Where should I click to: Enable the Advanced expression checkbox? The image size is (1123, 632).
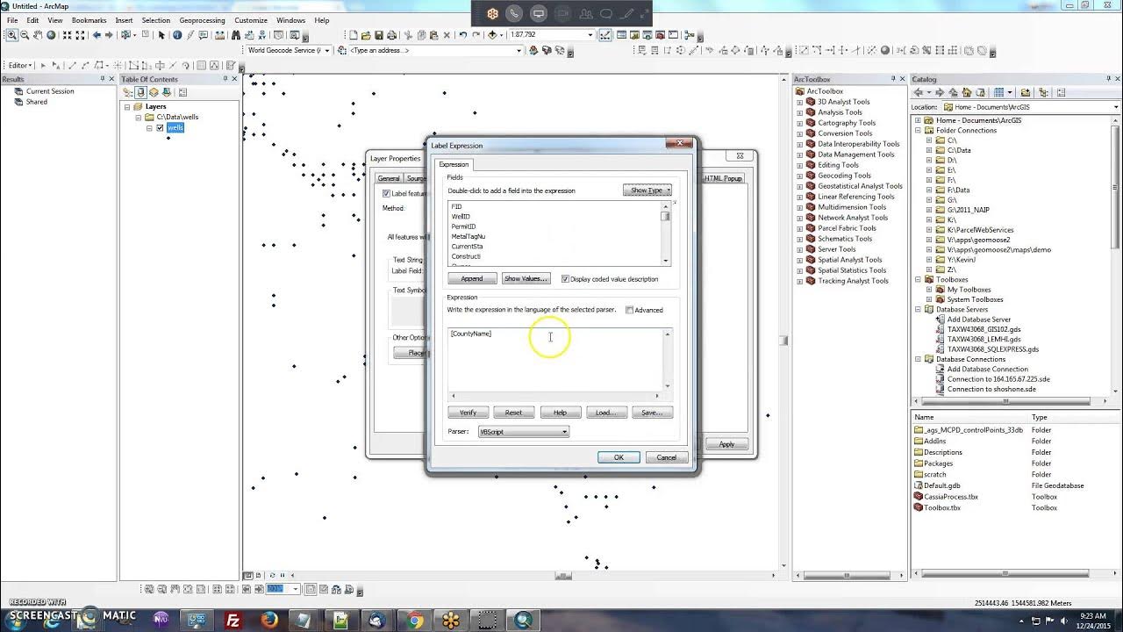click(x=629, y=310)
